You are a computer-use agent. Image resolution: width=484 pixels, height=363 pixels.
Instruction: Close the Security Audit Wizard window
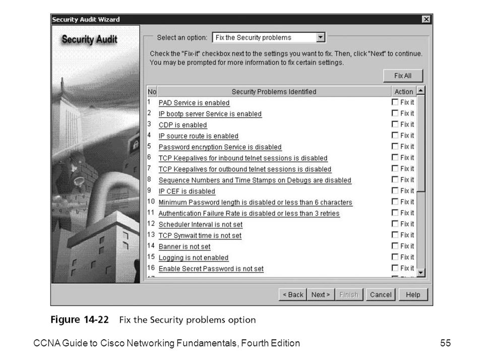(427, 19)
